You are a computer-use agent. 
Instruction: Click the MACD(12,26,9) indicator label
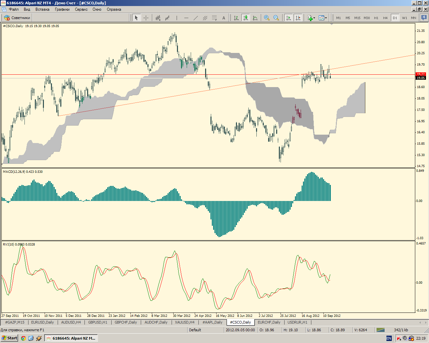23,172
